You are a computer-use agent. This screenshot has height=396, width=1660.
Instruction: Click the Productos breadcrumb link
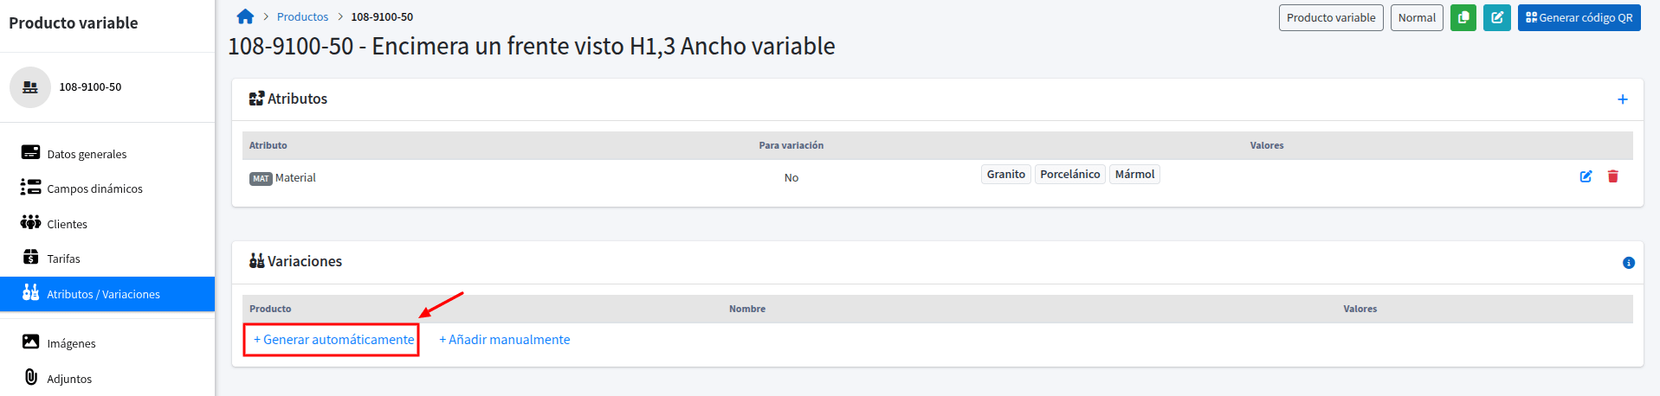pos(302,16)
